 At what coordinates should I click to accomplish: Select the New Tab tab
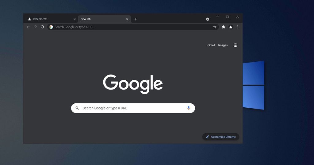(x=98, y=19)
